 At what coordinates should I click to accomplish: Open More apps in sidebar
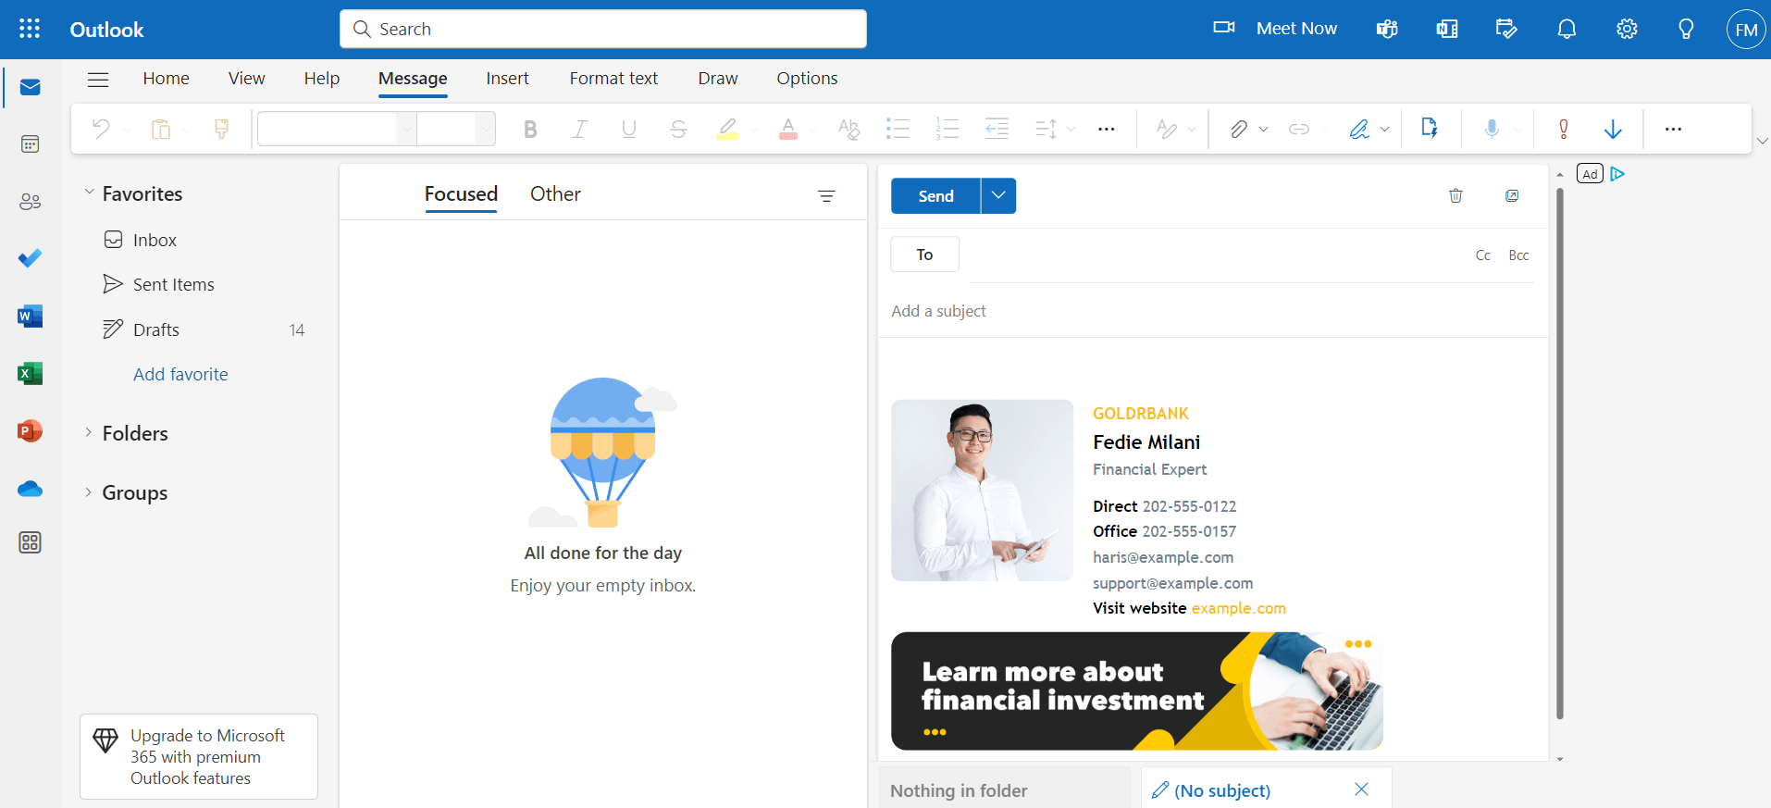(x=30, y=542)
